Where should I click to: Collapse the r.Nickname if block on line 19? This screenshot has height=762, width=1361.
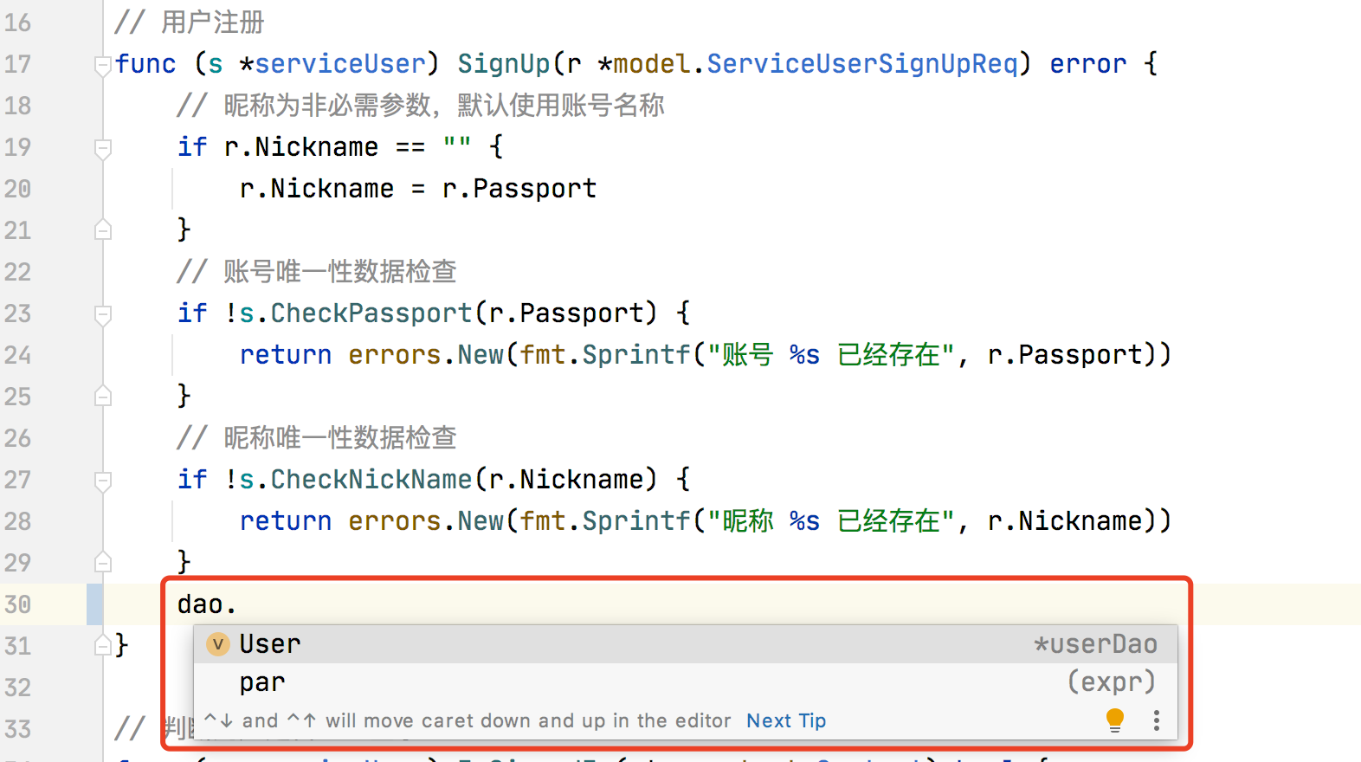[x=103, y=148]
